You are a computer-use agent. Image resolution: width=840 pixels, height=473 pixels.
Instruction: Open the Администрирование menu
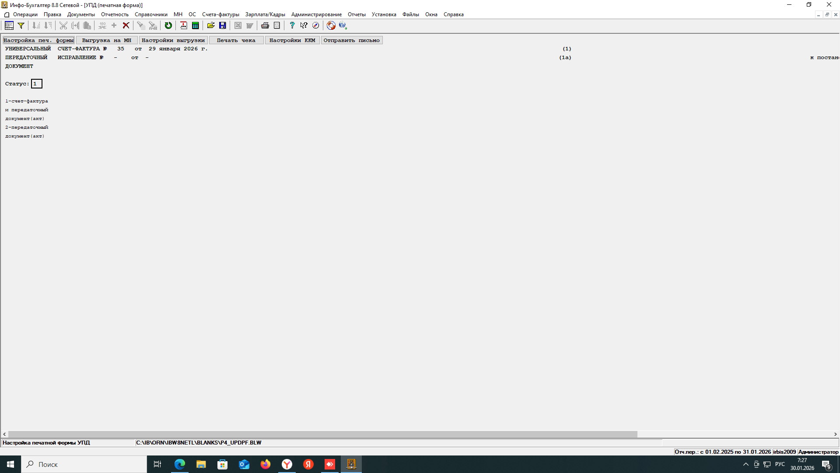click(316, 14)
